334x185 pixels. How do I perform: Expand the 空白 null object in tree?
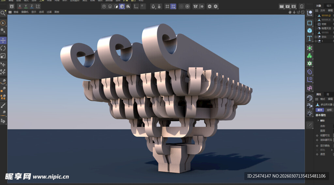pos(316,37)
